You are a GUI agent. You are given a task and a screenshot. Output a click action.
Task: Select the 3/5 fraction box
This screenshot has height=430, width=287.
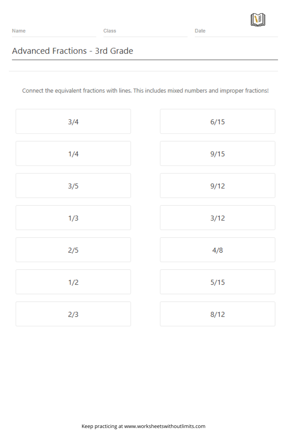73,185
